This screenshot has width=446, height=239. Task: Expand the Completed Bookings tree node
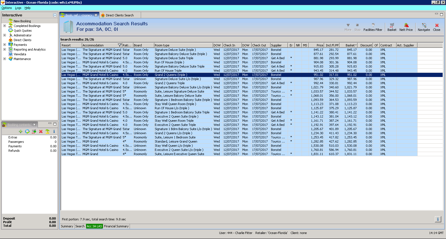pyautogui.click(x=4, y=26)
